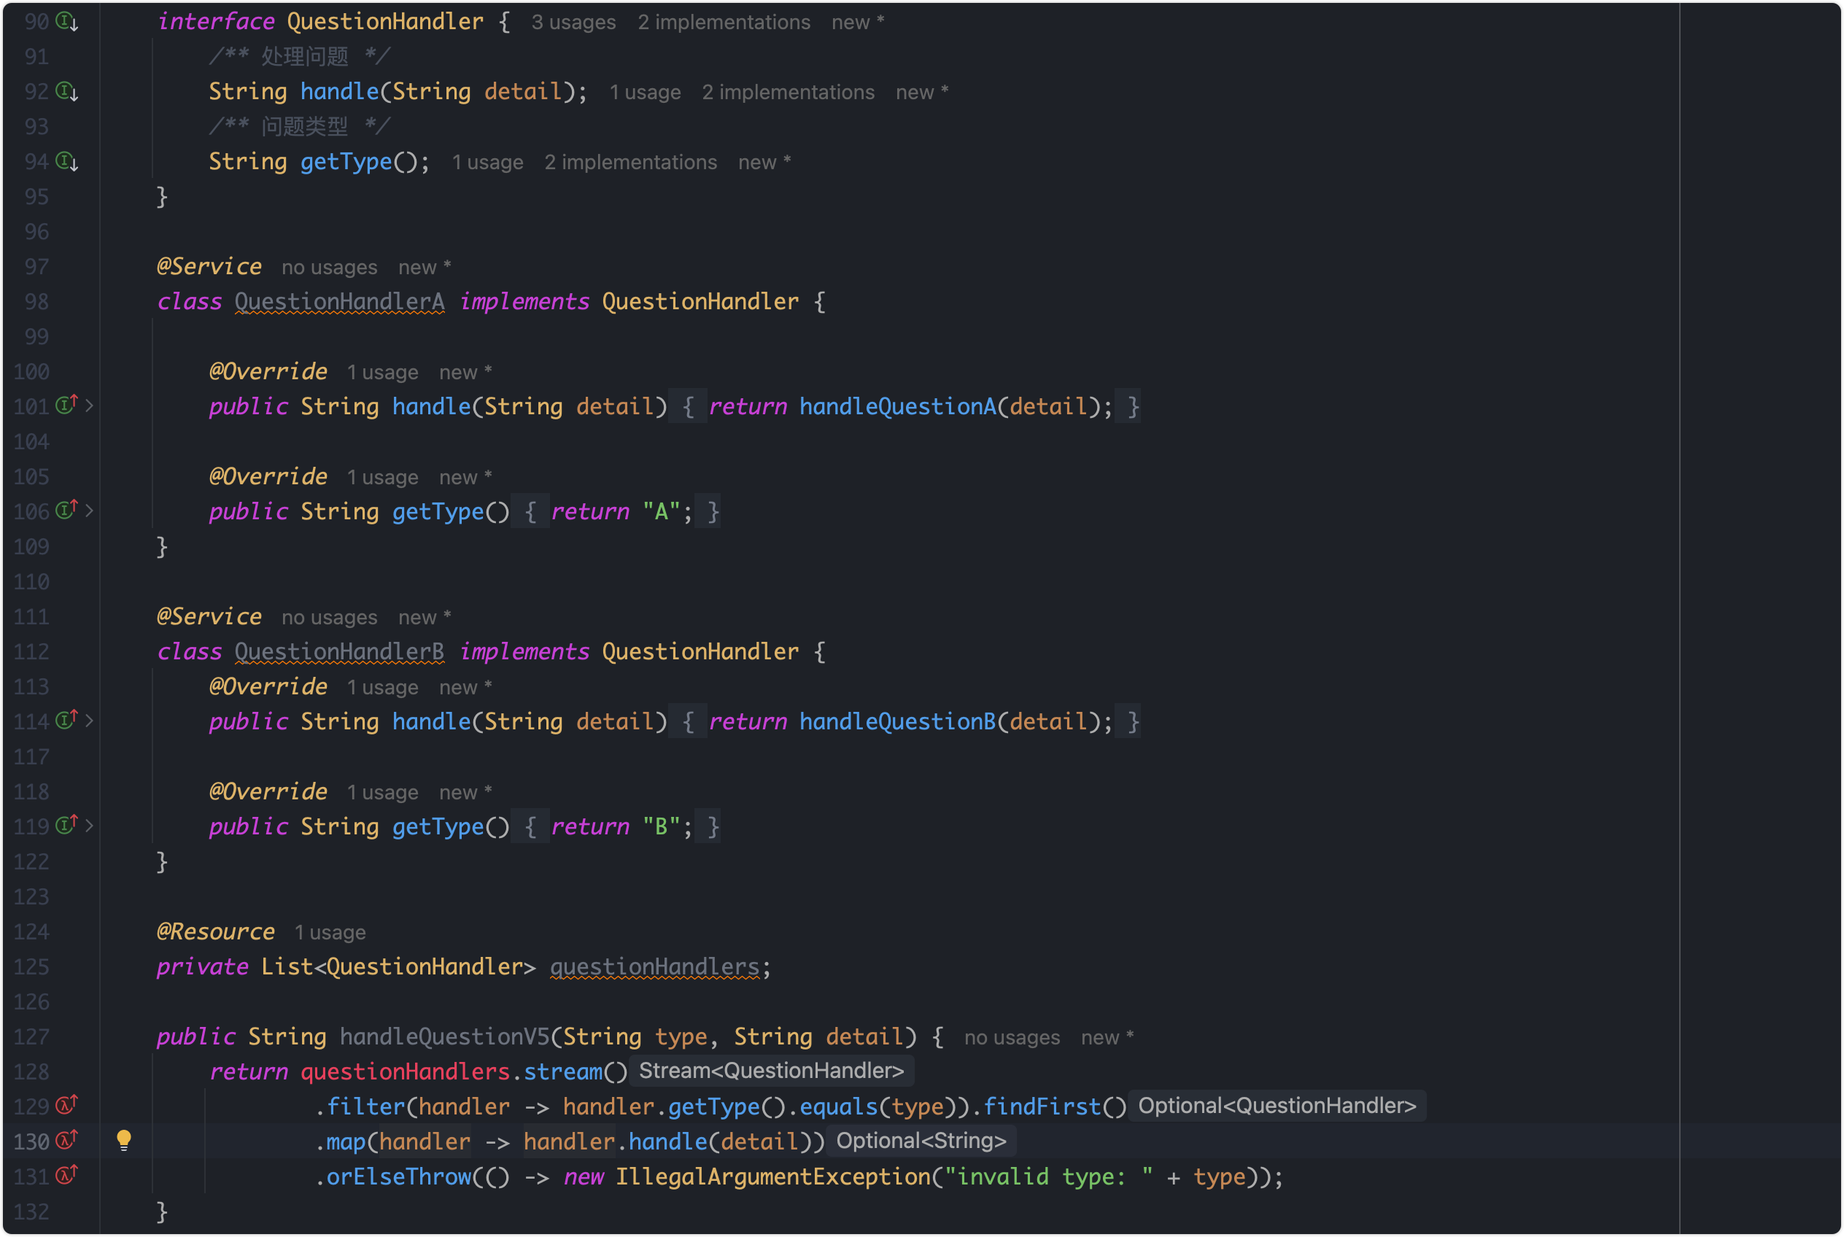Expand folded handle method at line 101
Viewport: 1844px width, 1237px height.
click(89, 406)
